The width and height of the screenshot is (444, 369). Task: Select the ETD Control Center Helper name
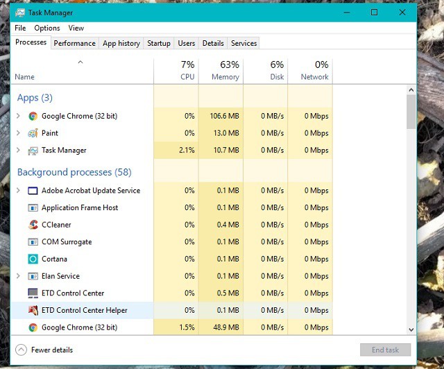click(85, 310)
